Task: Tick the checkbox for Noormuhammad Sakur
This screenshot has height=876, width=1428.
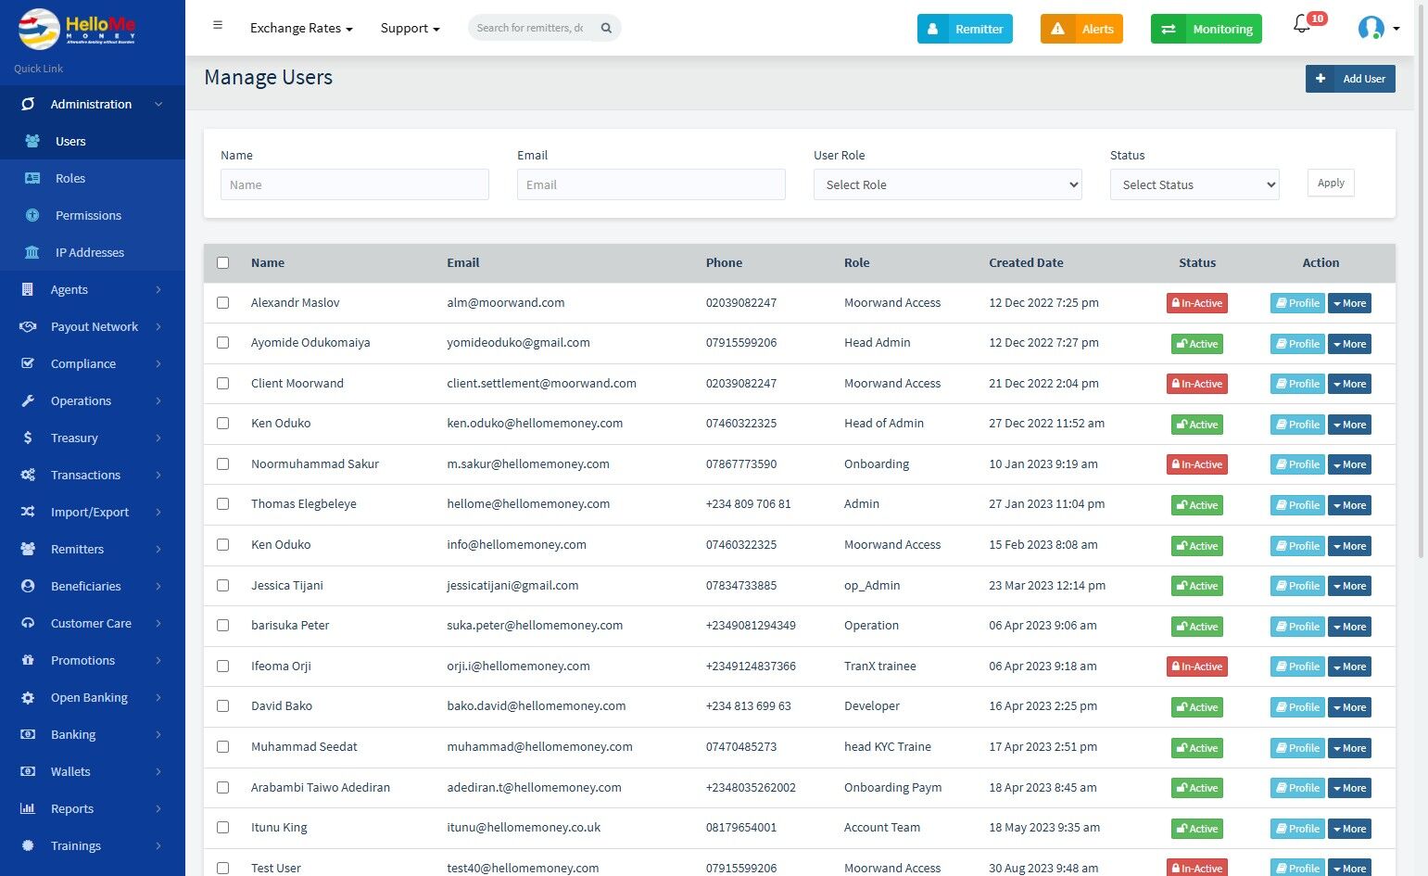Action: pyautogui.click(x=222, y=463)
